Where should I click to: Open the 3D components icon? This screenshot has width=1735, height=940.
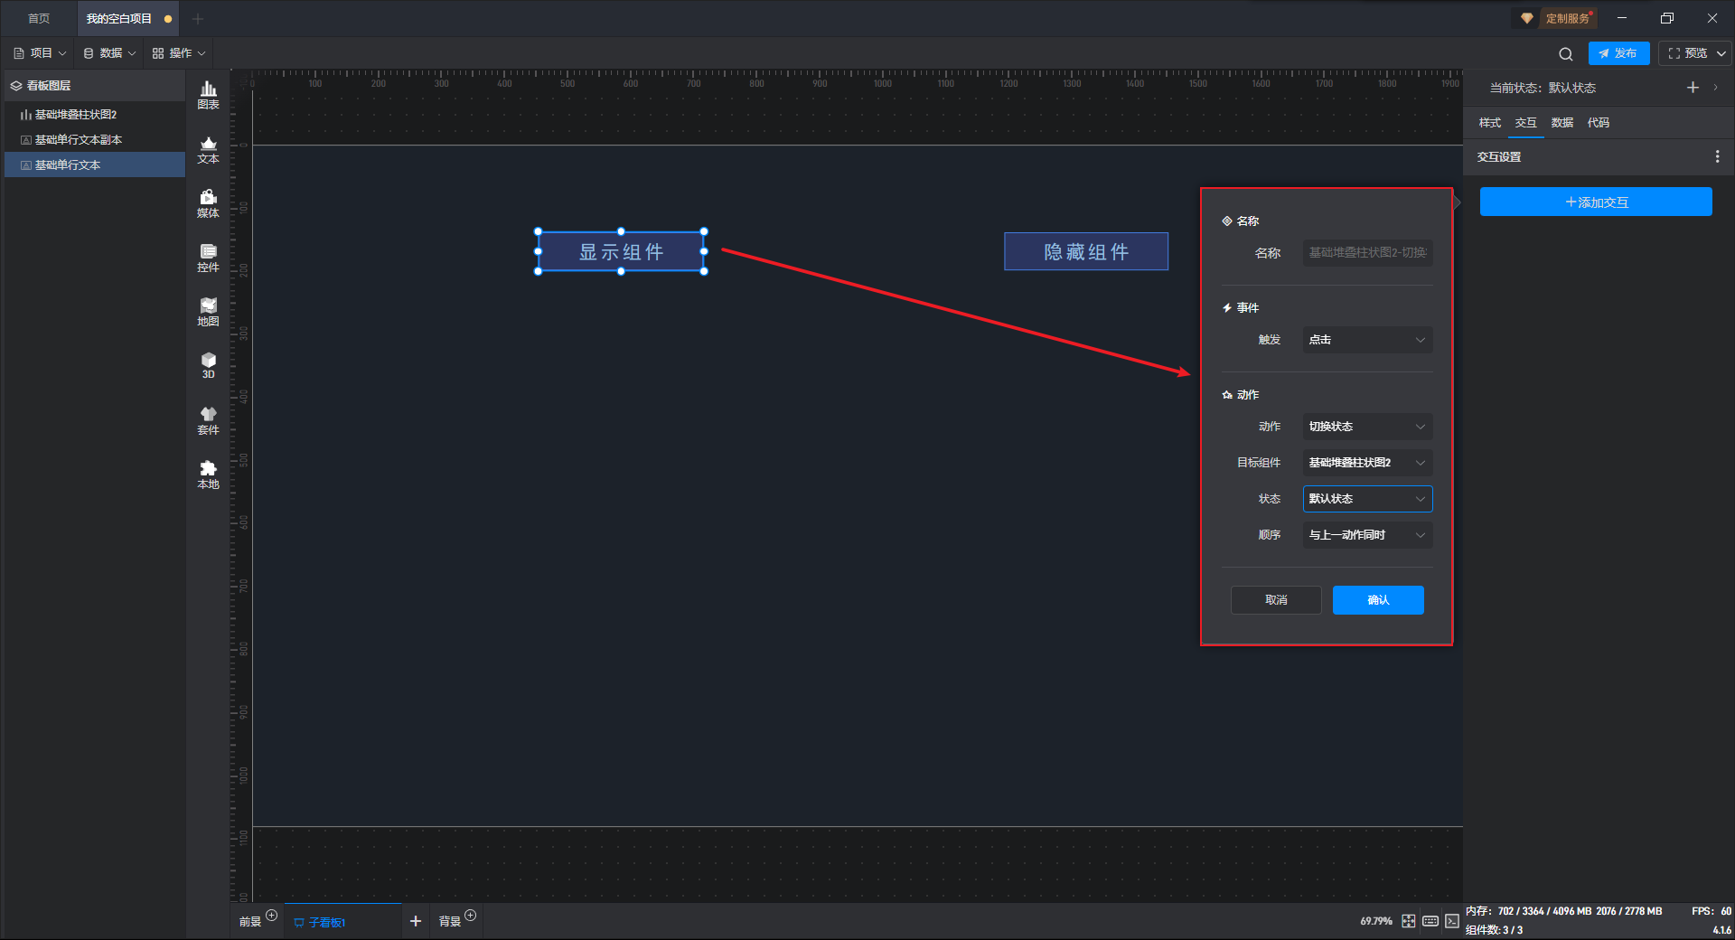pos(208,365)
